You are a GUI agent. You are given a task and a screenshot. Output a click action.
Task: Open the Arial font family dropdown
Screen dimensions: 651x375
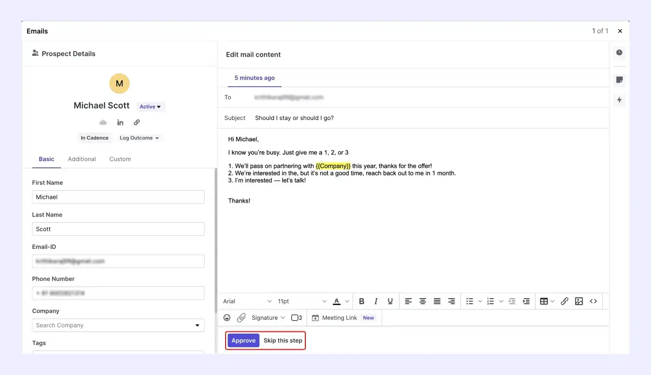(x=247, y=301)
